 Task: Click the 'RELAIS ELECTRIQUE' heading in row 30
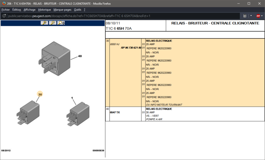pos(159,41)
